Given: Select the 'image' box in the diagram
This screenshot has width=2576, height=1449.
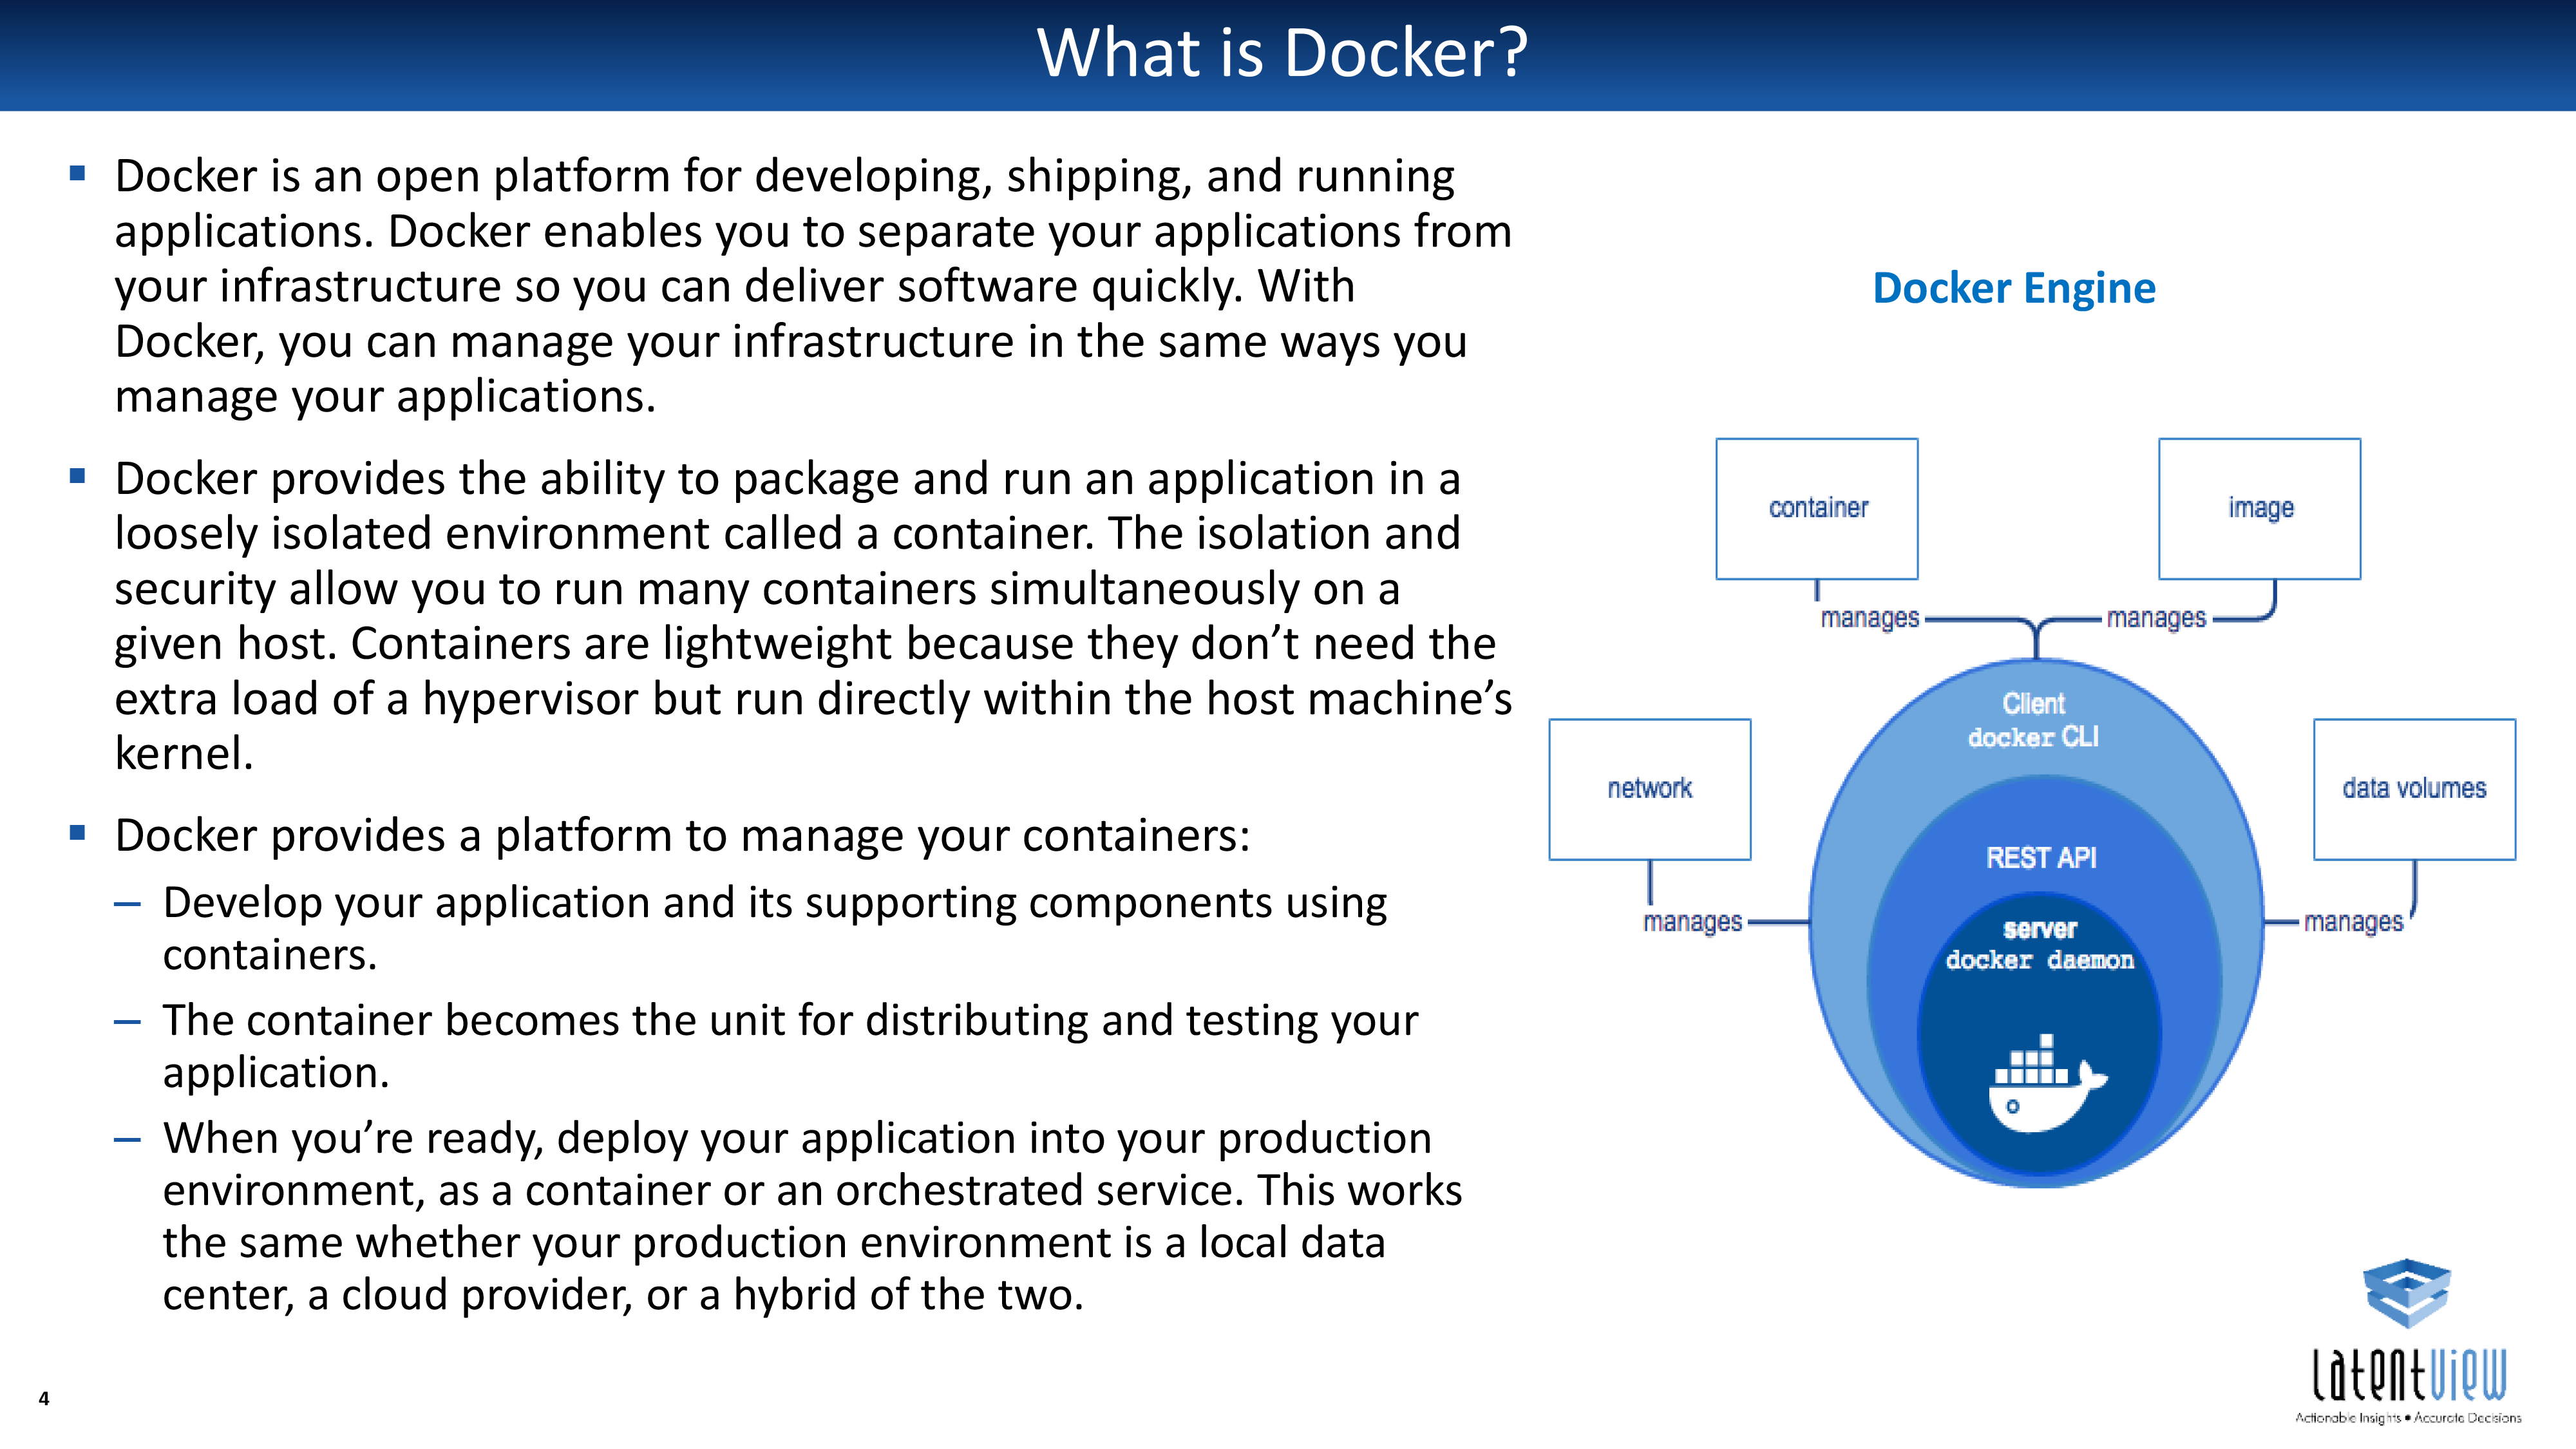Looking at the screenshot, I should pyautogui.click(x=2260, y=509).
